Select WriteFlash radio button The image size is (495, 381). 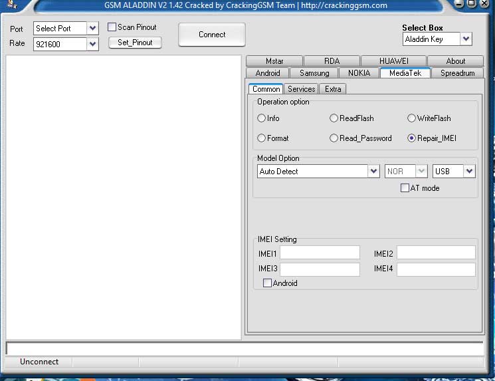point(411,118)
